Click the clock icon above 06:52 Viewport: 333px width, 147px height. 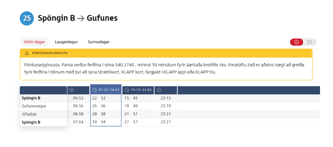(x=72, y=90)
